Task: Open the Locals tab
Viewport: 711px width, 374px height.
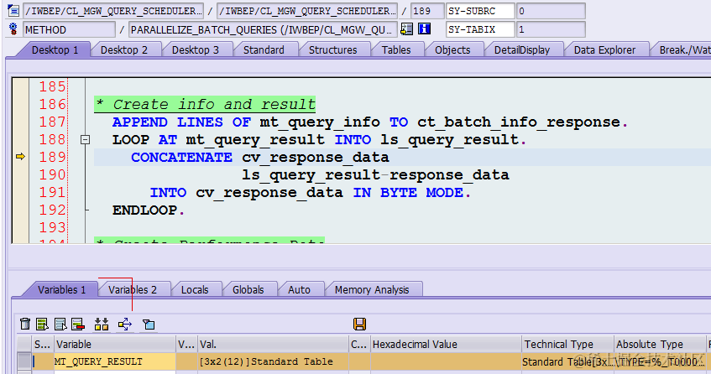Action: point(195,290)
